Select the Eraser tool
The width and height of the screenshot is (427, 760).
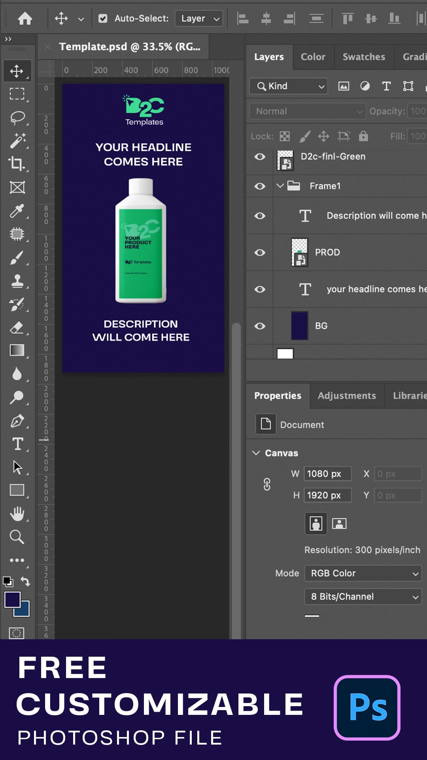17,328
